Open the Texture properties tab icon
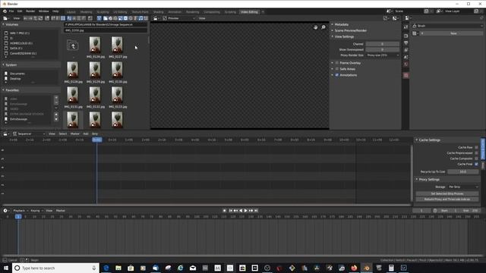The width and height of the screenshot is (486, 273). point(406,75)
